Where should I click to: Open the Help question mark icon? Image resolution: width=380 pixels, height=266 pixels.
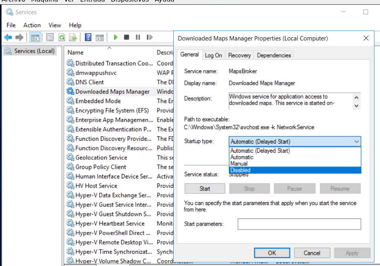pos(88,37)
